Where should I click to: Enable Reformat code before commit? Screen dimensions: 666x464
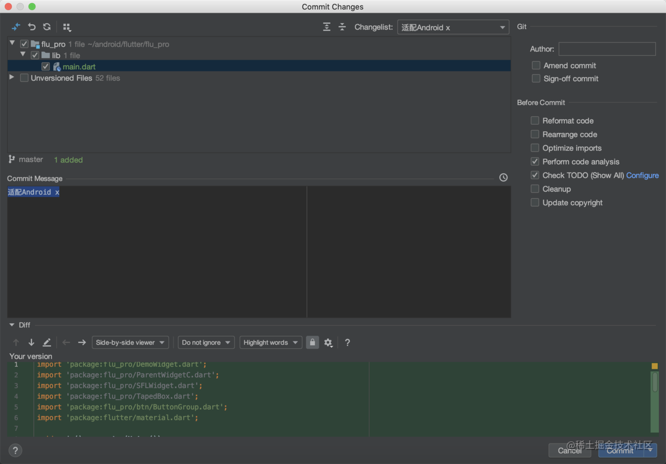pos(535,120)
